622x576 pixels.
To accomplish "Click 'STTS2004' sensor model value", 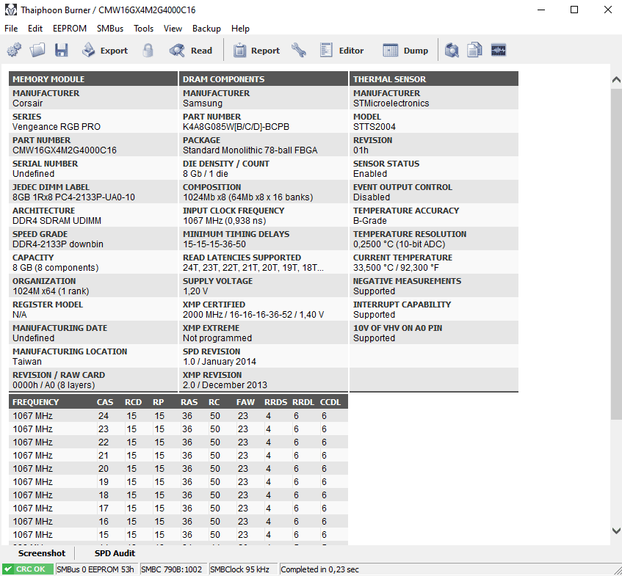I will (374, 127).
